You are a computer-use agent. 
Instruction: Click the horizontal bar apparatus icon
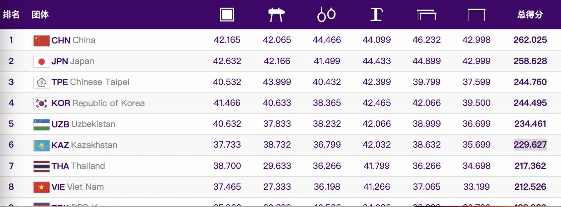[x=476, y=15]
